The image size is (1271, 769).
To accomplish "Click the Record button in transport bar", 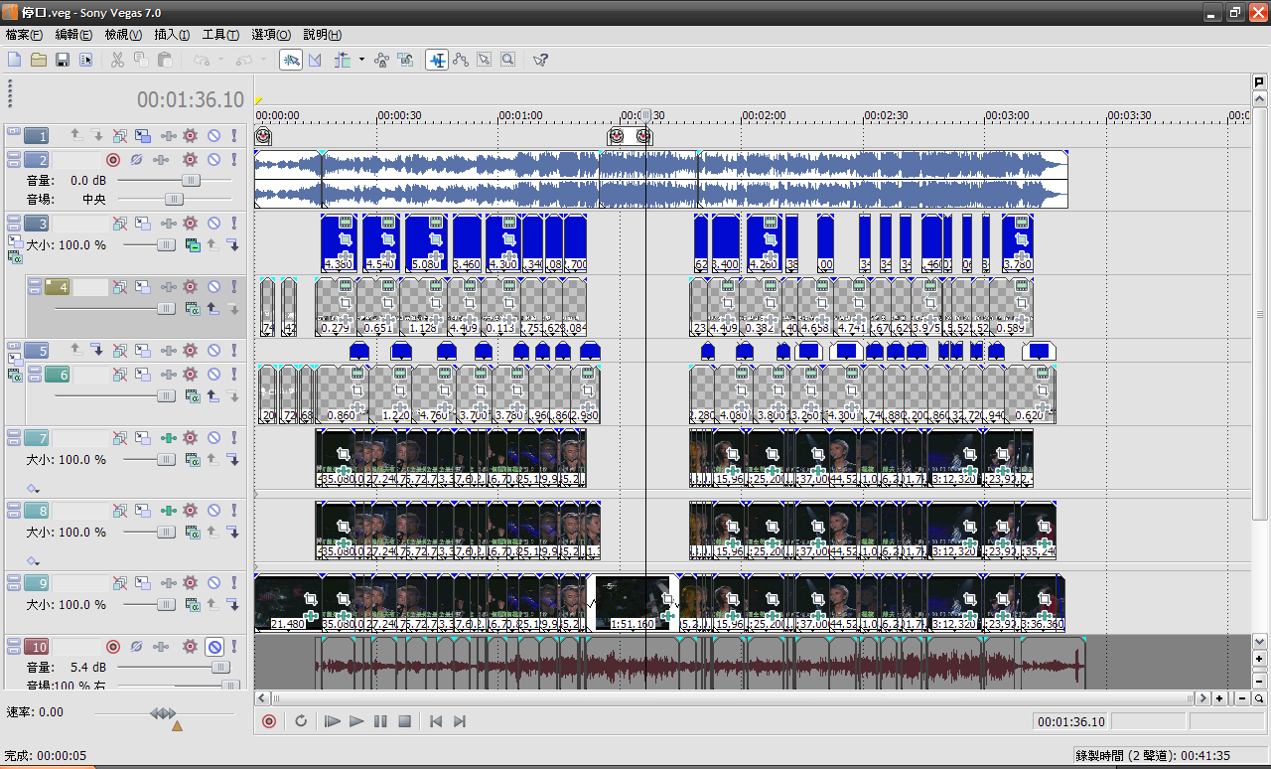I will pyautogui.click(x=269, y=721).
